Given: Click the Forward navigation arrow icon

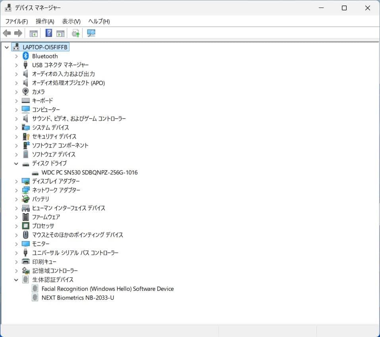Looking at the screenshot, I should click(18, 33).
